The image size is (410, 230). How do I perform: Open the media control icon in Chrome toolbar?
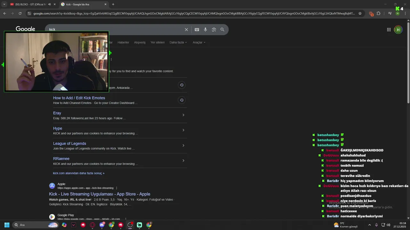tap(390, 13)
